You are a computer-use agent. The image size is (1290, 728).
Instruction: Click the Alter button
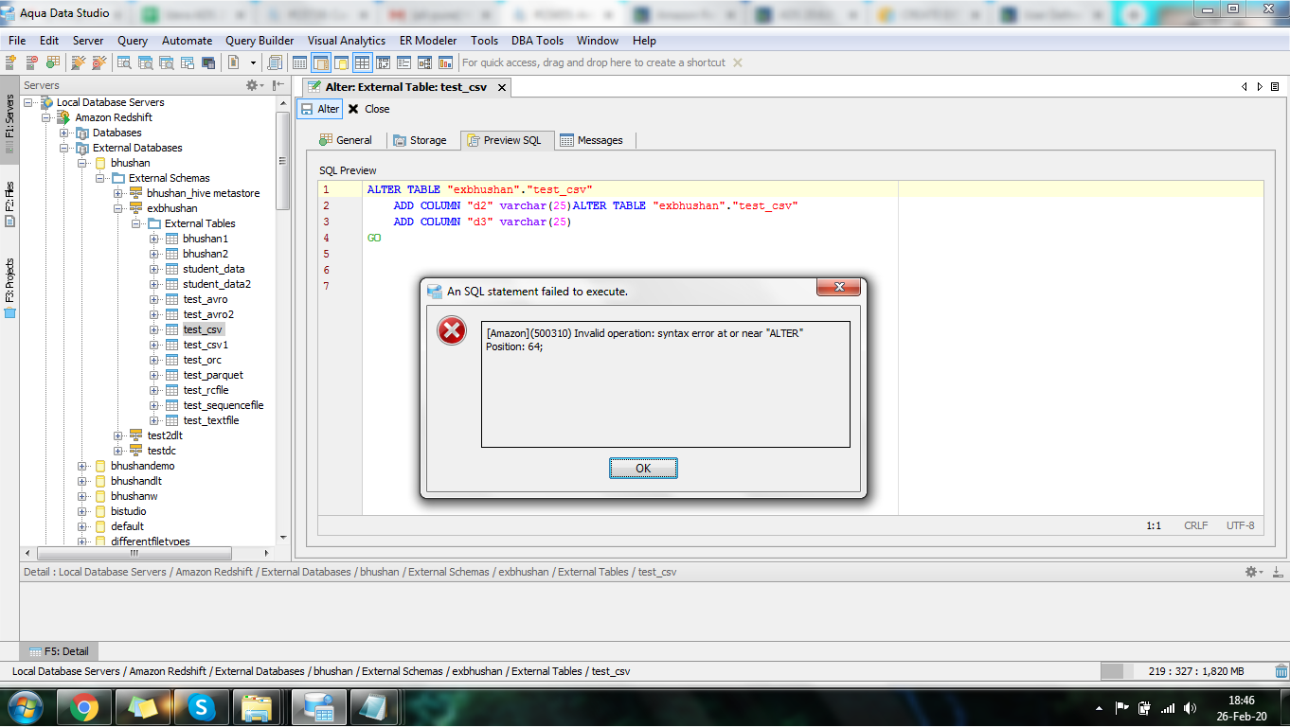(319, 109)
